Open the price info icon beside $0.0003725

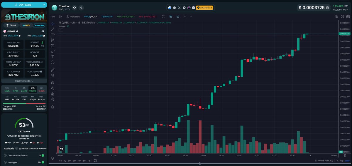click(327, 8)
